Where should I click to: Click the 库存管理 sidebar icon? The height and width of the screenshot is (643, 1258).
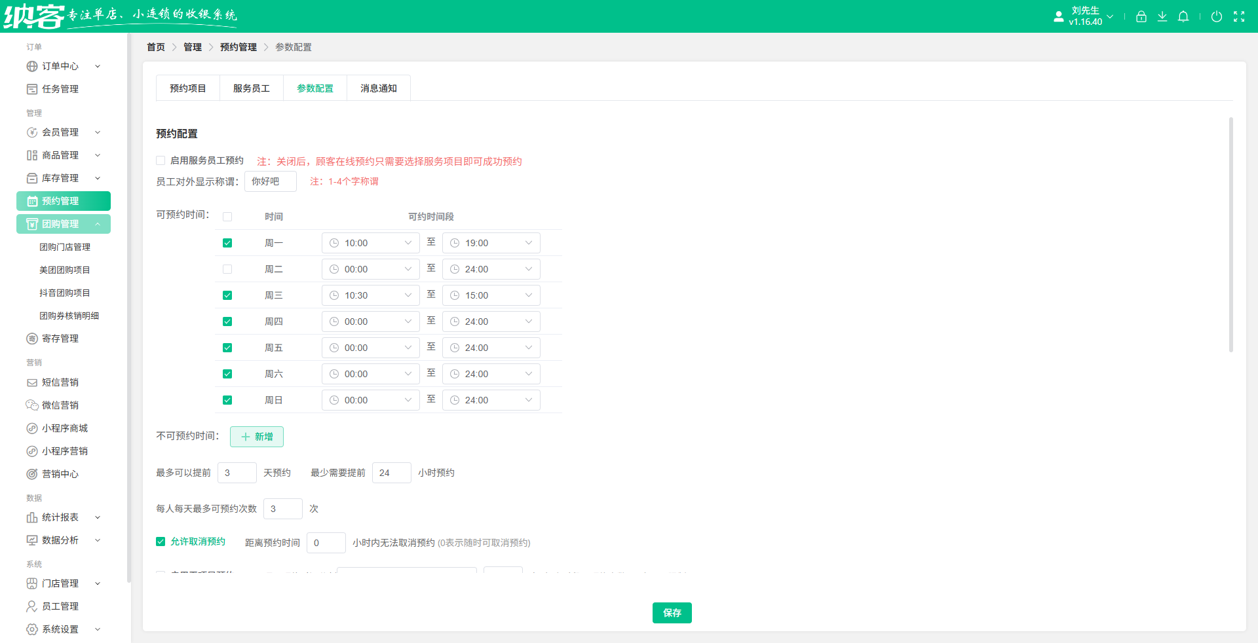(32, 178)
